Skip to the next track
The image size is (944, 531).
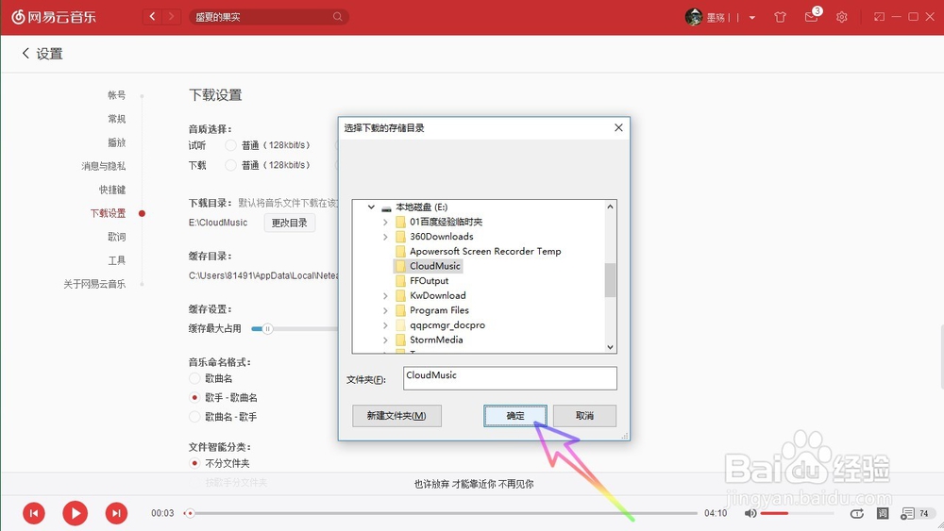(116, 513)
